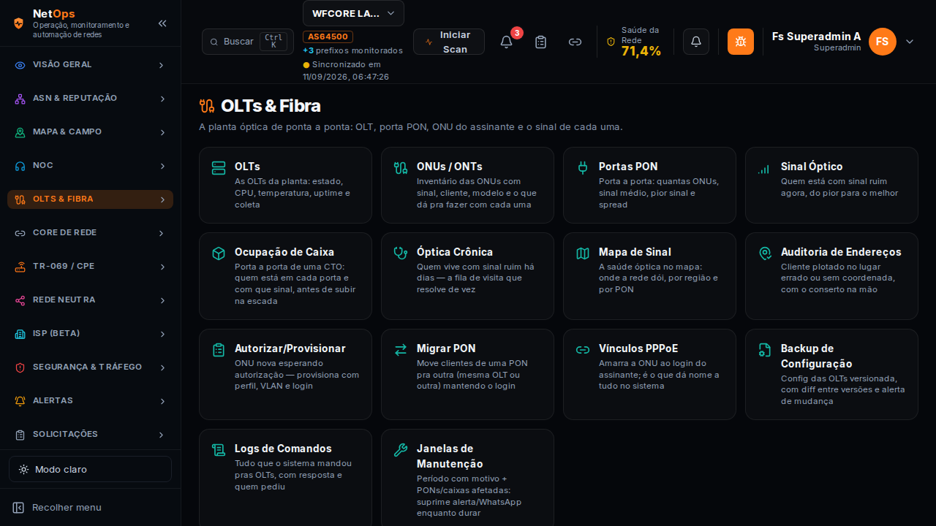
Task: Select CORE DE REDE menu label
Action: click(64, 232)
